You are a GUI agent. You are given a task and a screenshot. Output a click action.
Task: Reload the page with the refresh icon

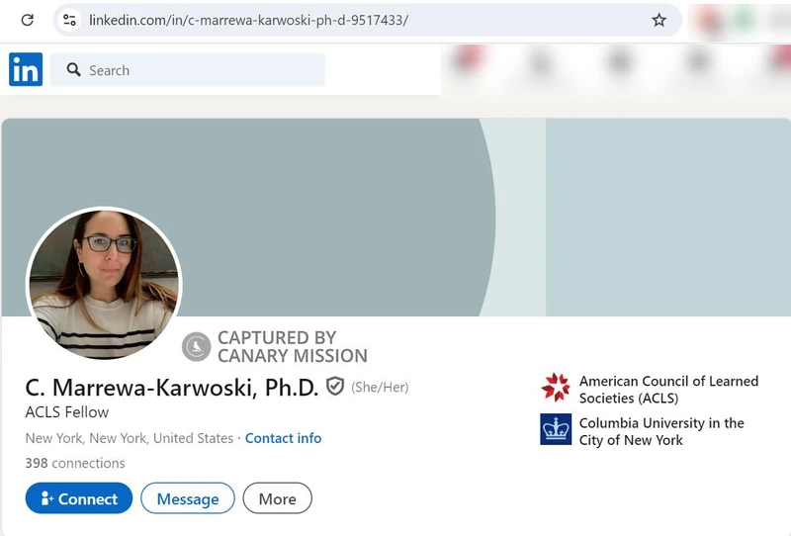point(28,20)
